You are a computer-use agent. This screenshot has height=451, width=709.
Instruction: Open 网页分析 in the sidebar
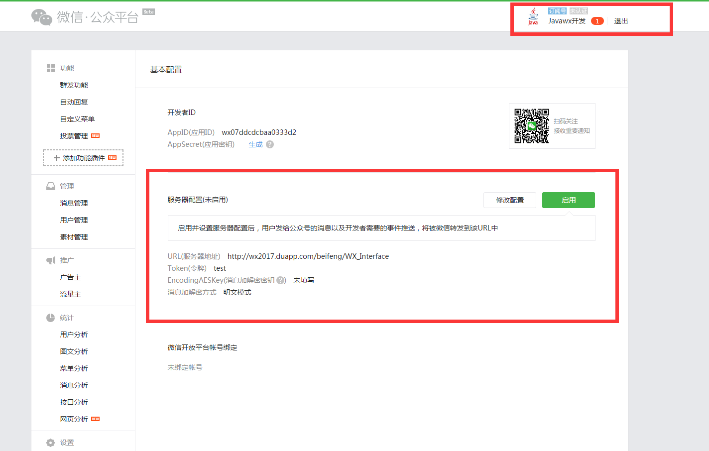click(74, 419)
